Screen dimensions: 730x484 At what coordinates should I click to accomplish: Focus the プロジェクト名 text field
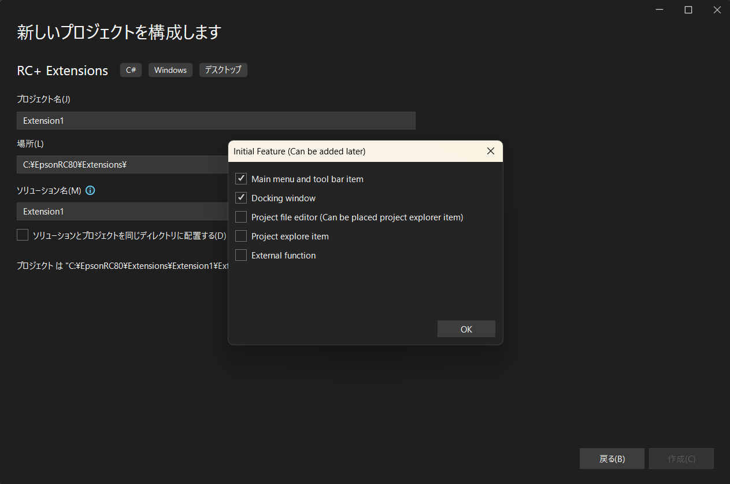coord(216,121)
